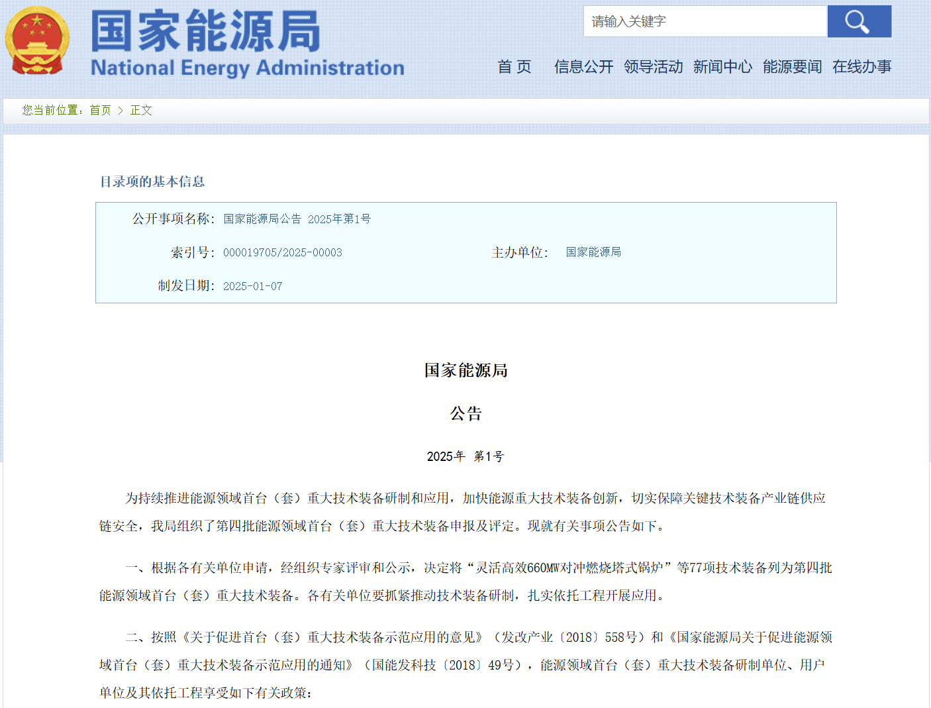Image resolution: width=931 pixels, height=708 pixels.
Task: Click the 您当前位置 breadcrumb label
Action: click(53, 110)
